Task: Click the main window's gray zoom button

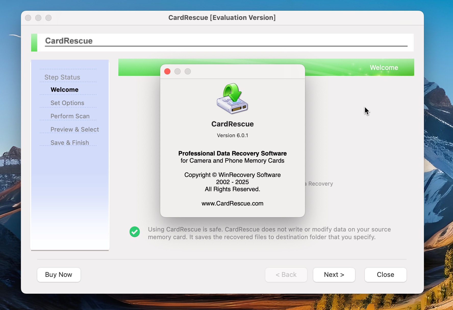Action: (x=48, y=18)
